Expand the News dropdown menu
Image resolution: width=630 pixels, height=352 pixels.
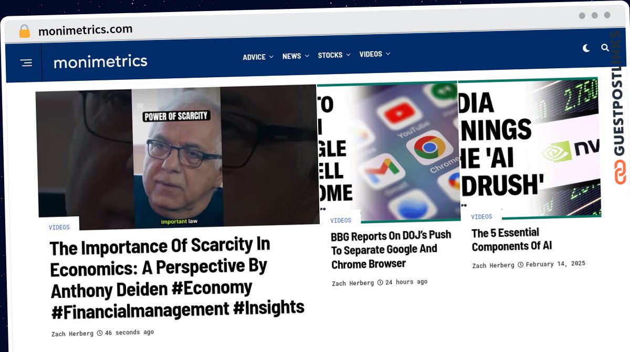[x=296, y=56]
